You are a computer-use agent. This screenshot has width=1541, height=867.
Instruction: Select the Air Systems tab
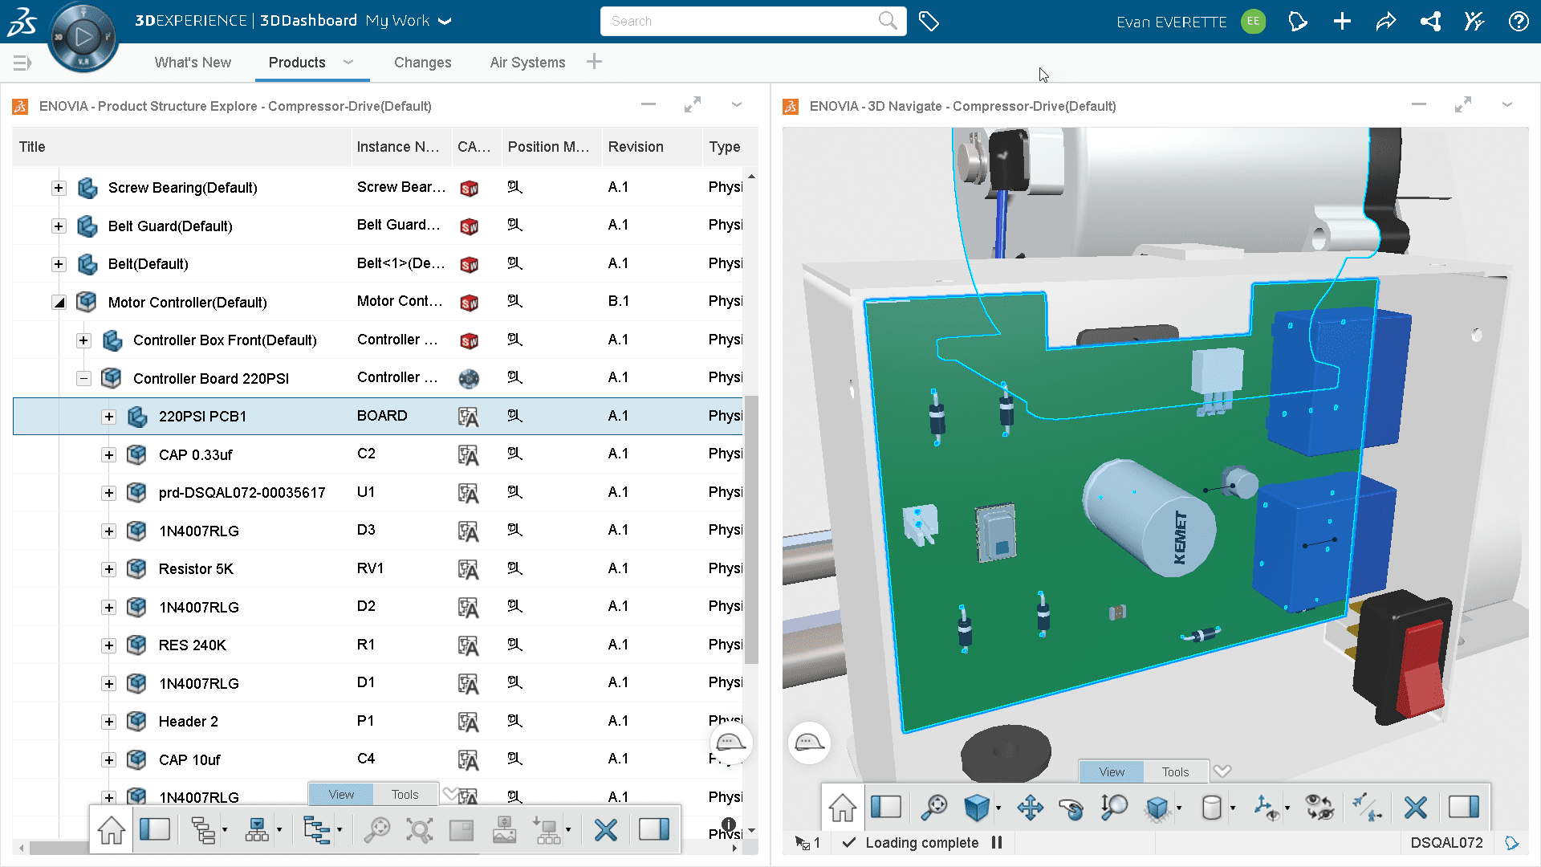(527, 61)
